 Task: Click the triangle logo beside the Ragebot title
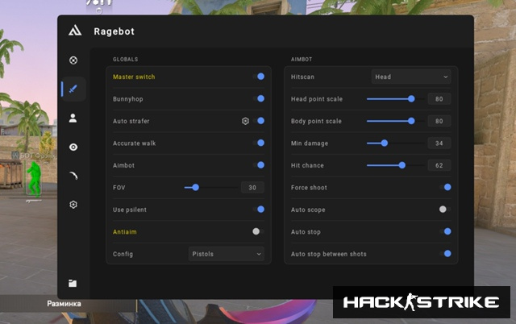74,31
